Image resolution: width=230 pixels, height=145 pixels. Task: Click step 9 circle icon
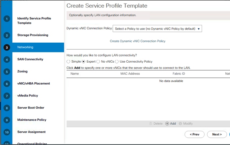click(7, 120)
